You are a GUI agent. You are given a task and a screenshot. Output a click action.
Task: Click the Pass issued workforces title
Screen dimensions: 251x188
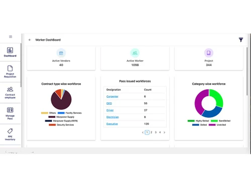click(x=135, y=81)
